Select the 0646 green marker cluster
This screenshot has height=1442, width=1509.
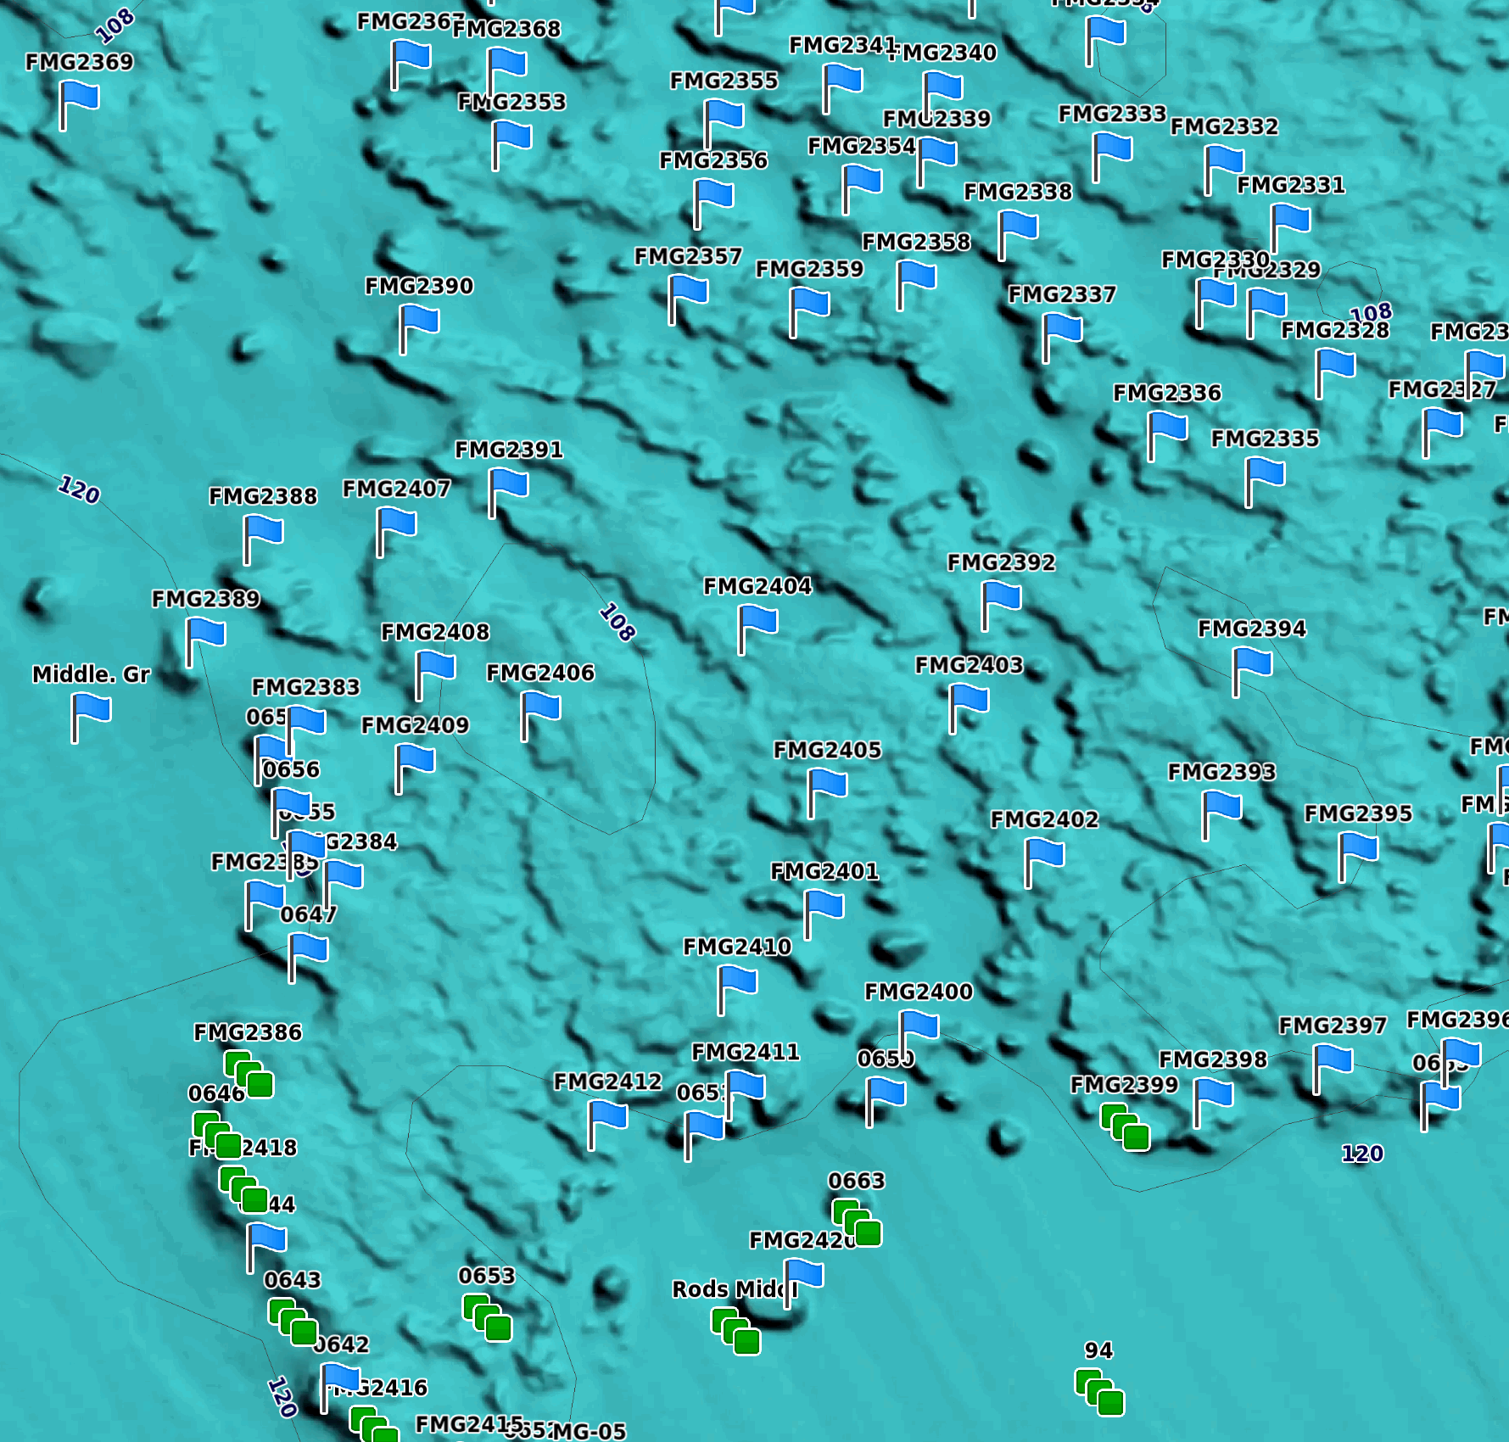point(217,1135)
